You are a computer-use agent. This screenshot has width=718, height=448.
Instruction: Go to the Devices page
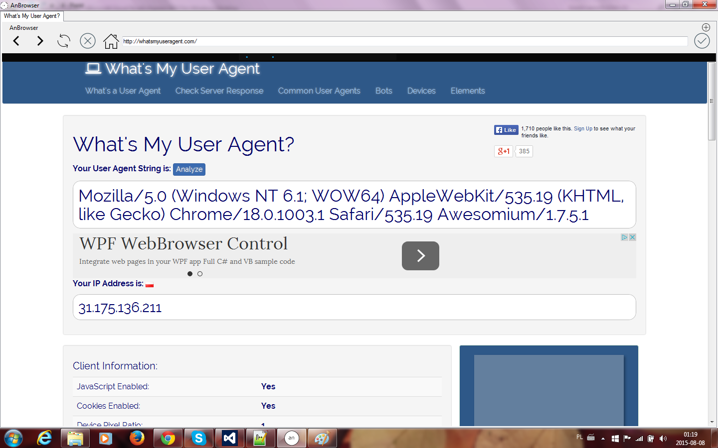(x=421, y=91)
